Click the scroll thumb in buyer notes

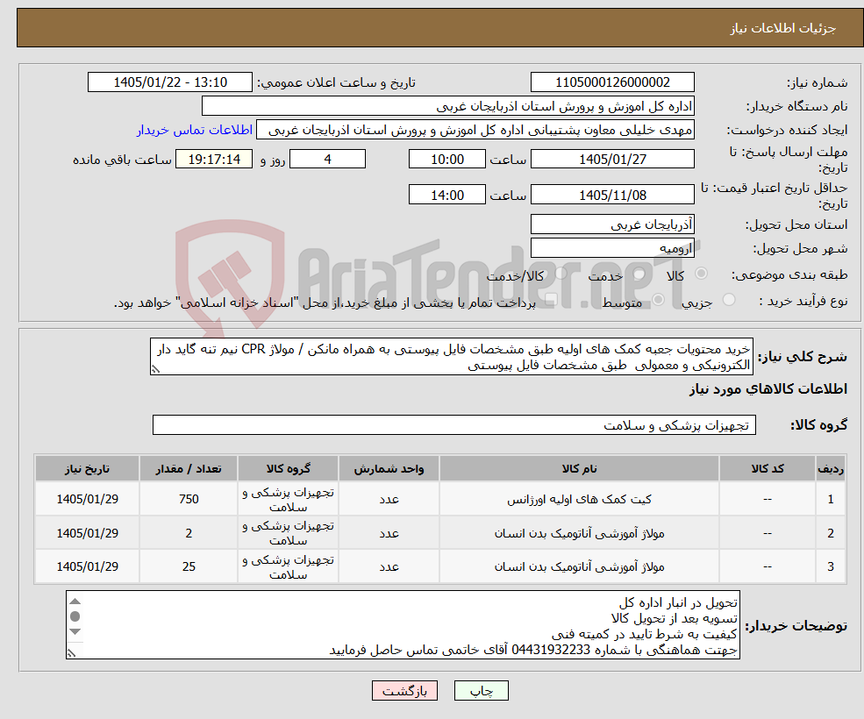[75, 616]
